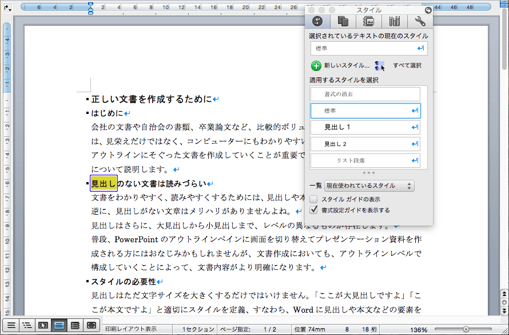This screenshot has width=509, height=335.
Task: Uncheck 書式設定ガイドを表示する checkbox
Action: coord(313,210)
